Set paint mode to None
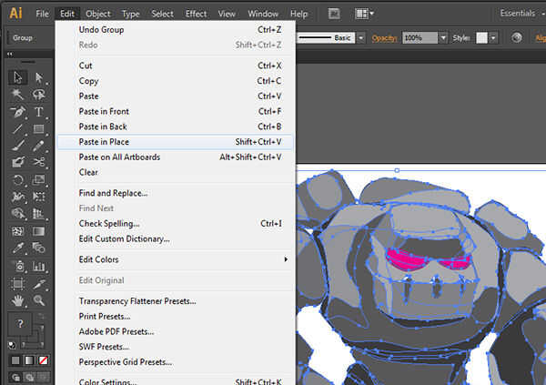546x385 pixels. [x=43, y=360]
